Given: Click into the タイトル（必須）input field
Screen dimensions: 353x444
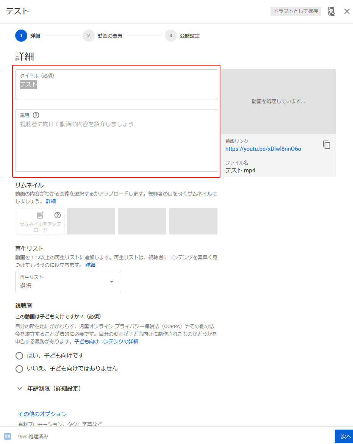Looking at the screenshot, I should click(117, 84).
